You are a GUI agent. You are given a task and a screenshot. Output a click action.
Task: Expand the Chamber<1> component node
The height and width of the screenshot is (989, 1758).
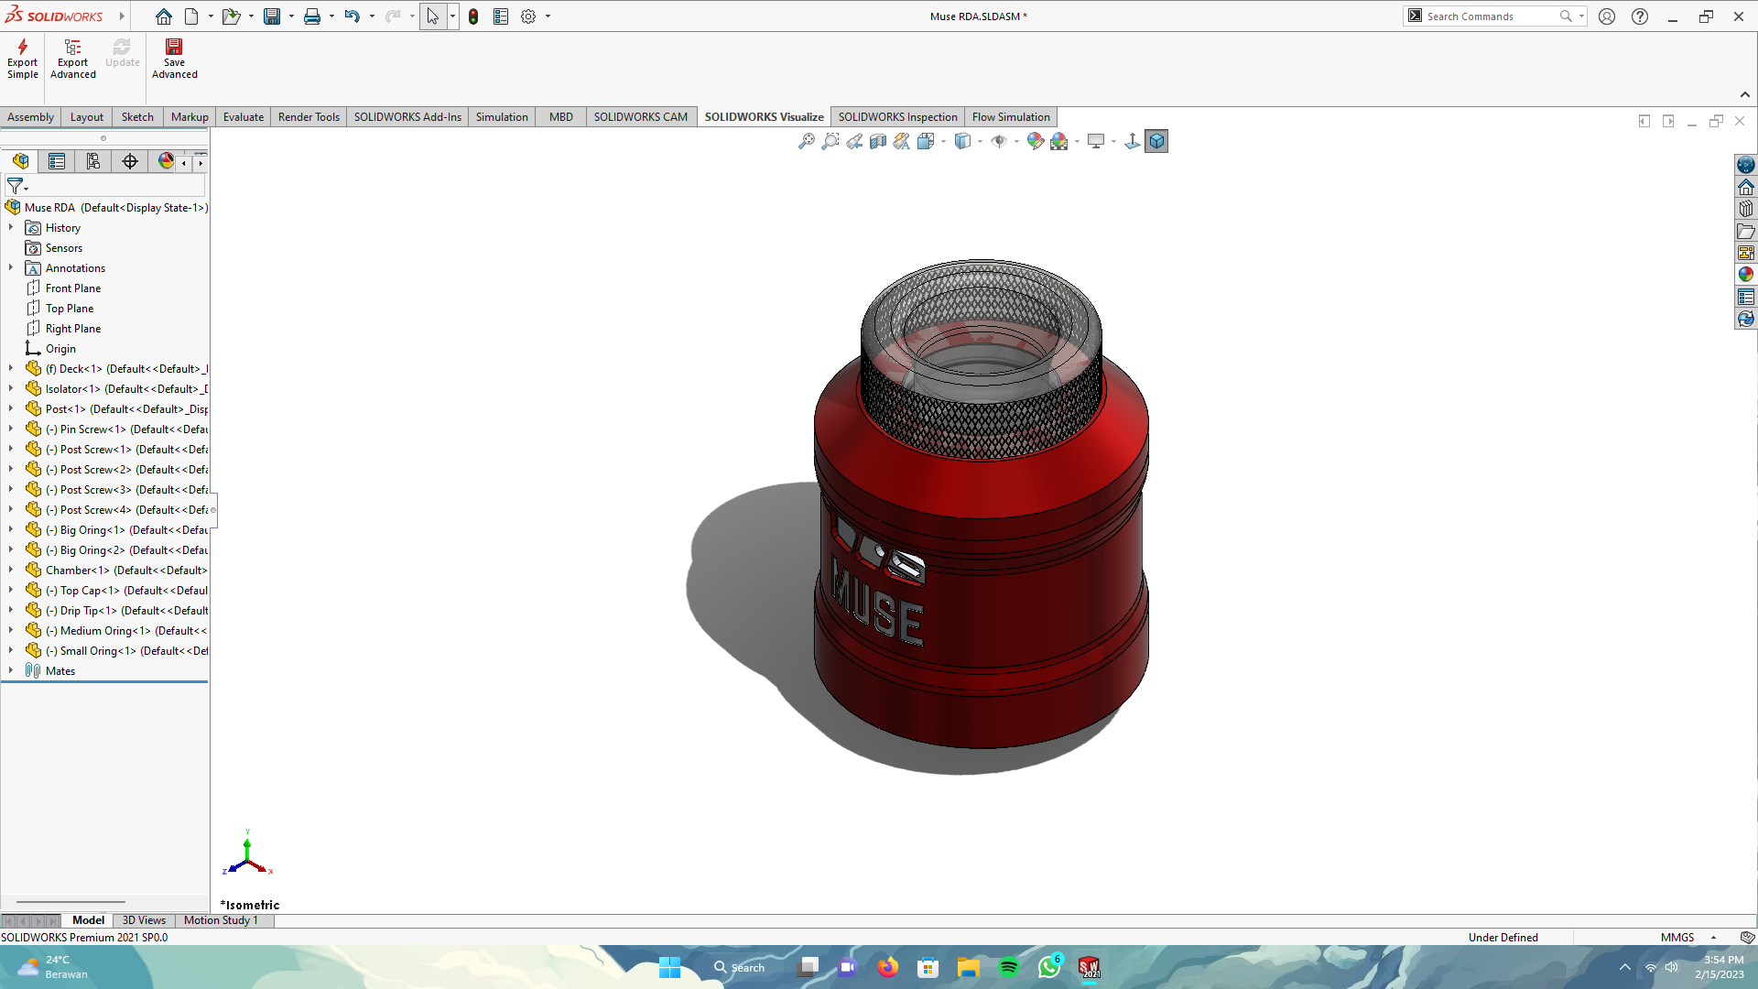pos(11,570)
